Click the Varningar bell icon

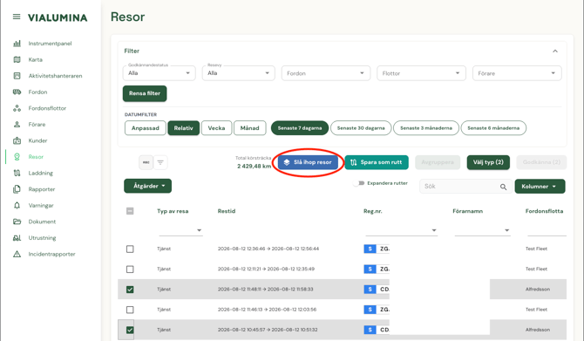click(x=17, y=205)
